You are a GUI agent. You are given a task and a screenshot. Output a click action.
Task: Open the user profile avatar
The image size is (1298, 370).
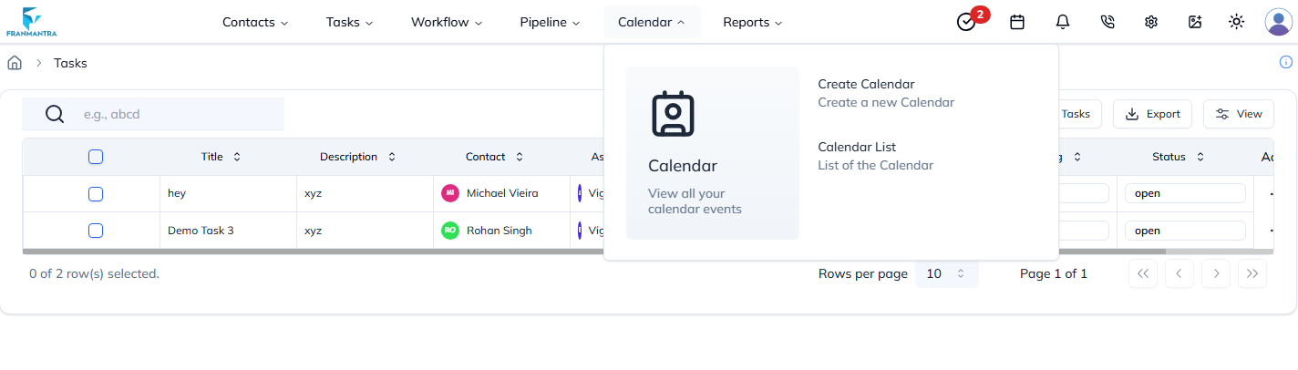[1278, 22]
